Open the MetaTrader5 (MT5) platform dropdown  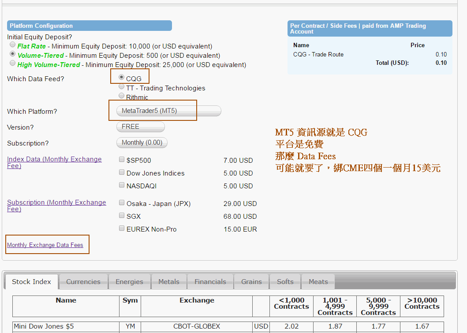pyautogui.click(x=168, y=111)
